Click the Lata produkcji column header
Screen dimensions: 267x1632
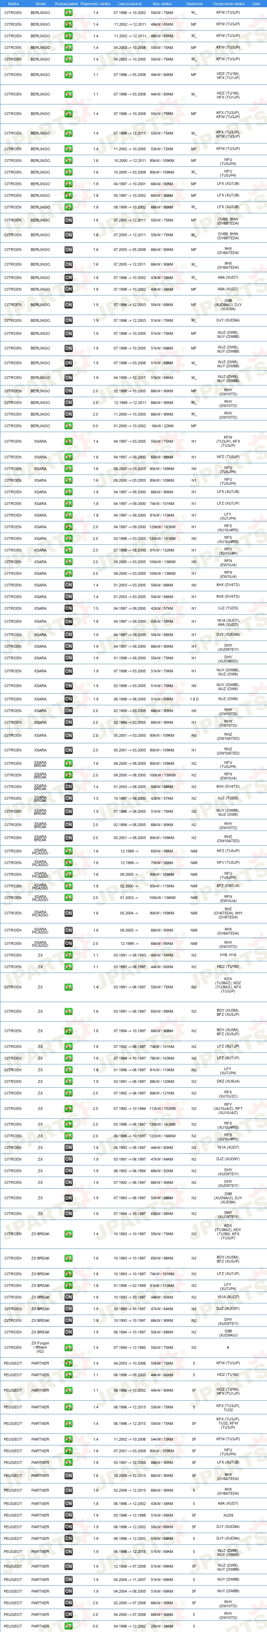point(129,4)
